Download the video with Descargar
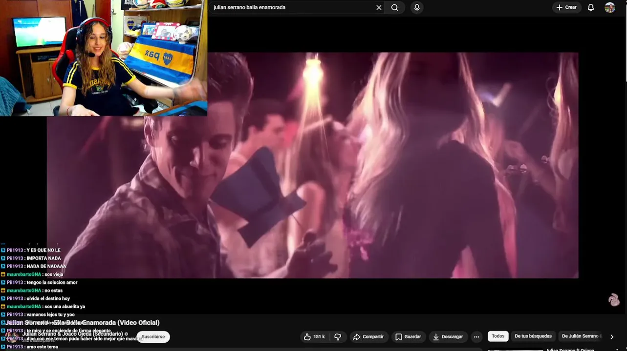Viewport: 627px width, 351px height. [x=448, y=337]
